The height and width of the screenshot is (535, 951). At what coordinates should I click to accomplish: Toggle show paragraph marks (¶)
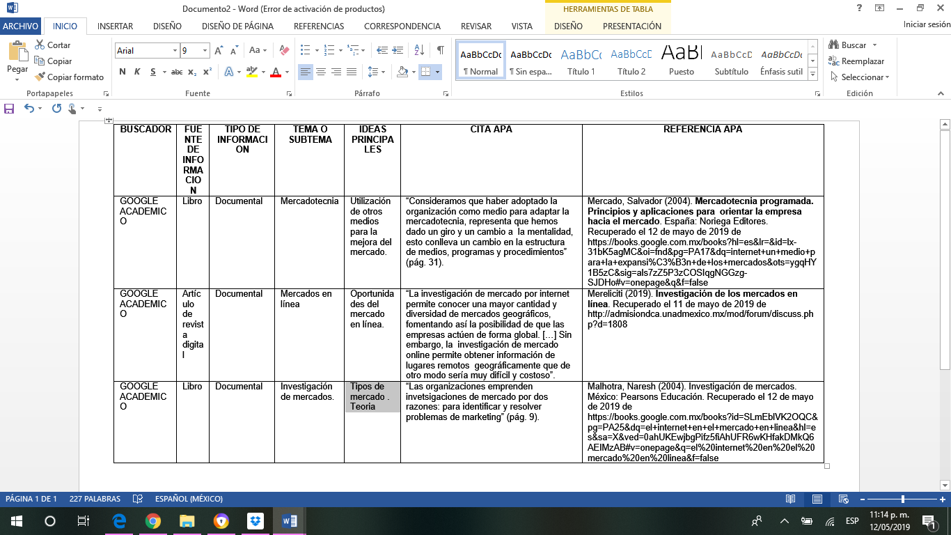tap(440, 50)
